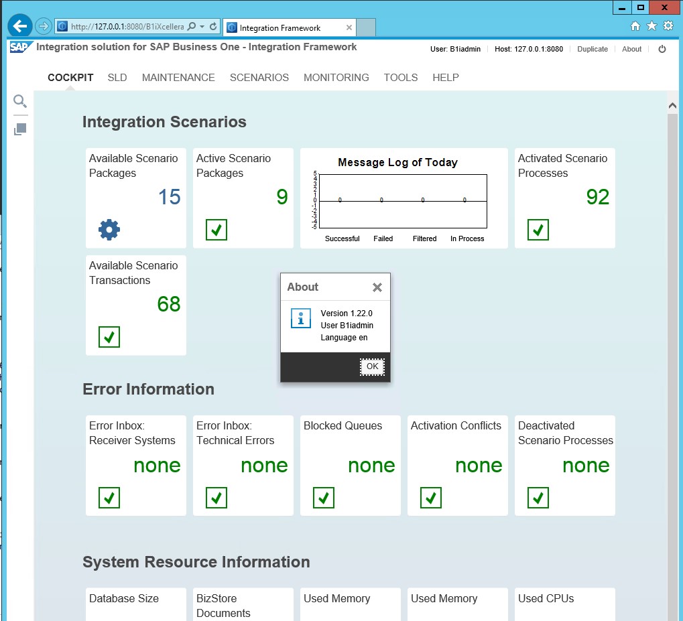Open favorites with the star icon
This screenshot has height=621, width=683.
(651, 25)
